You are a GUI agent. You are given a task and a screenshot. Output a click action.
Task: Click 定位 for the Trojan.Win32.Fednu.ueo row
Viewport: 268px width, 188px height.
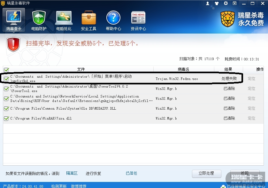coord(251,79)
